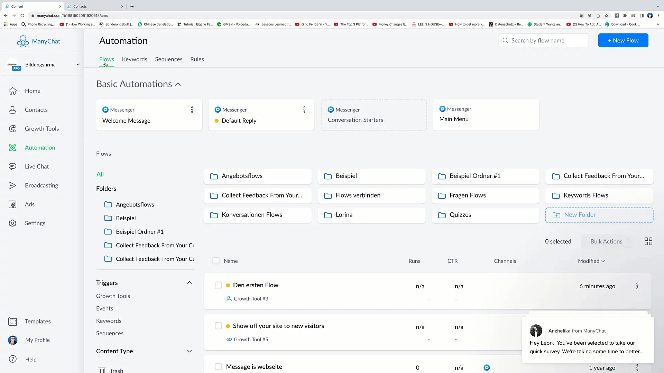The width and height of the screenshot is (664, 373).
Task: Sort by Modified column dropdown
Action: point(592,261)
